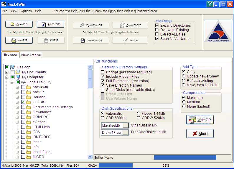Viewport: 234px width, 169px height.
Task: Click the New Zealand Made logo
Action: click(x=218, y=31)
